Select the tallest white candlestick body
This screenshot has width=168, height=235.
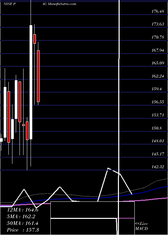click(31, 82)
